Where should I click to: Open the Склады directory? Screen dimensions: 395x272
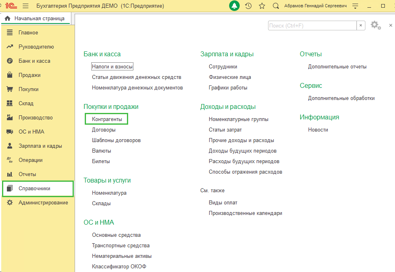coord(101,203)
